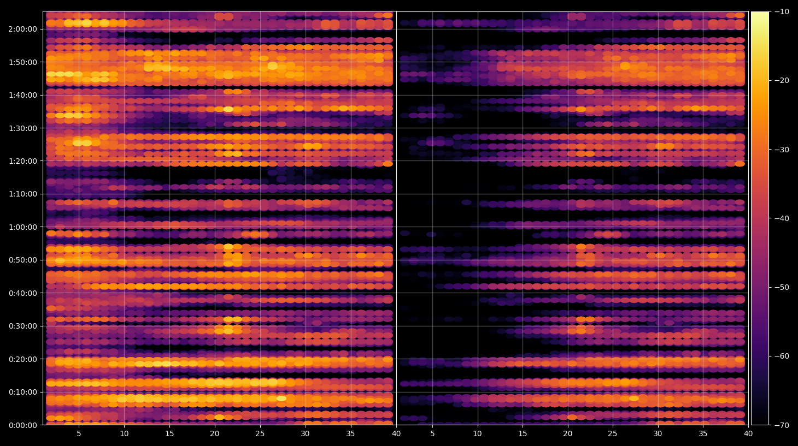Click the 0:10:00 time axis label
Viewport: 798px width, 446px height.
tap(23, 392)
